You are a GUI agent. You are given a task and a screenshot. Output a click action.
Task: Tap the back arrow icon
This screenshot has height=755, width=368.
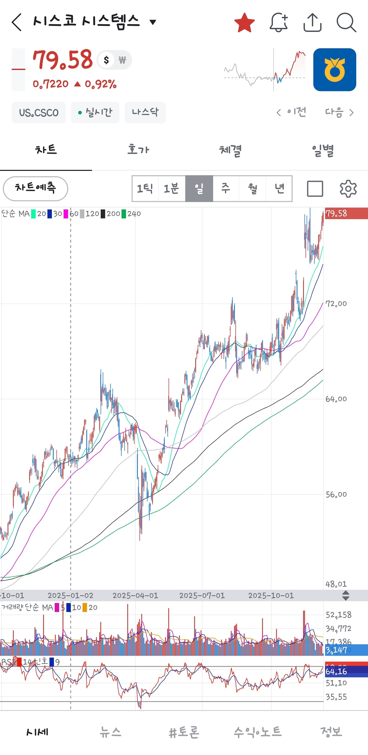tap(17, 22)
